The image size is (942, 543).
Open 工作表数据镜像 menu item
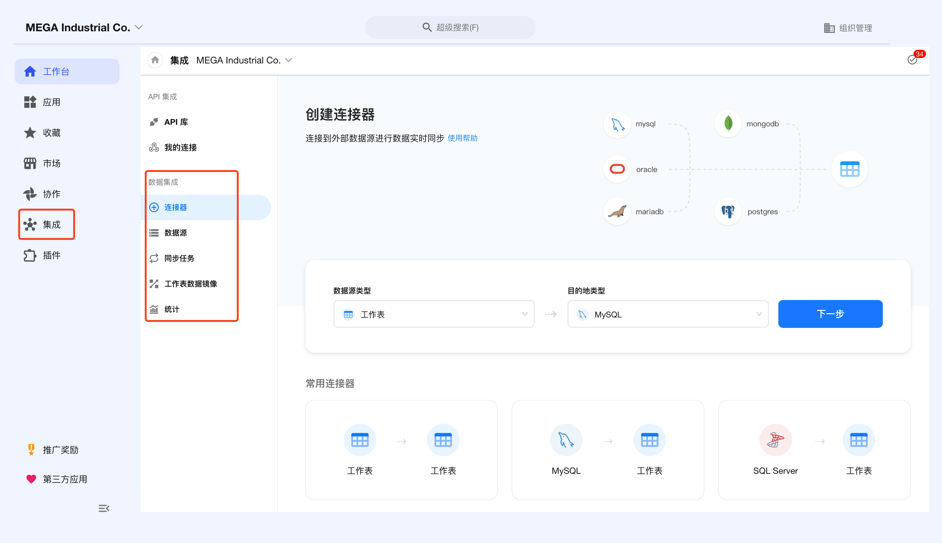click(190, 284)
